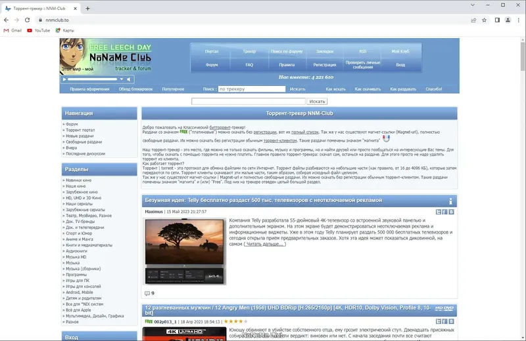Open Аниме и Манга section
Image resolution: width=526 pixels, height=341 pixels.
[x=80, y=239]
